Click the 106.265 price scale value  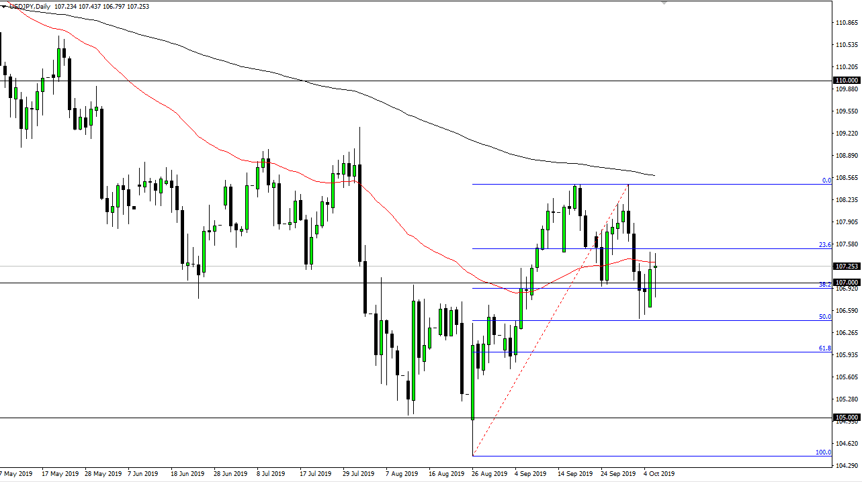[848, 333]
